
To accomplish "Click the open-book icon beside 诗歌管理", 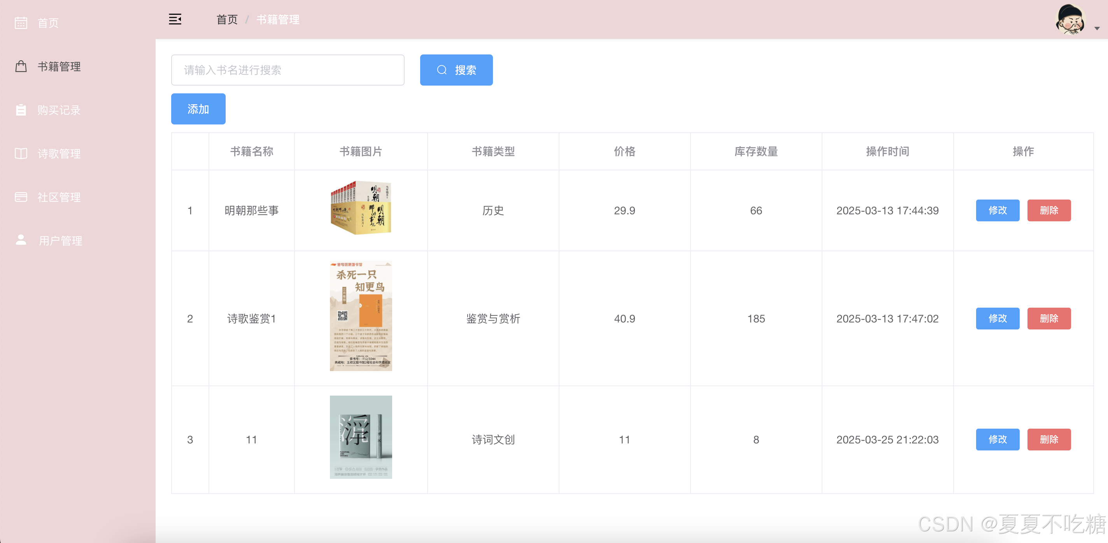I will (x=21, y=154).
